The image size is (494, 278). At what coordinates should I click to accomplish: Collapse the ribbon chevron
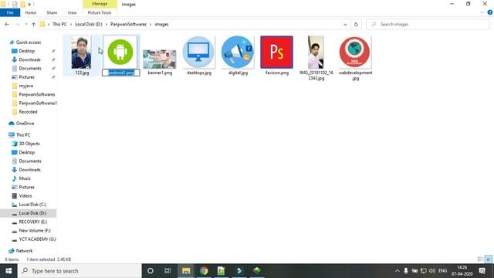click(x=482, y=12)
